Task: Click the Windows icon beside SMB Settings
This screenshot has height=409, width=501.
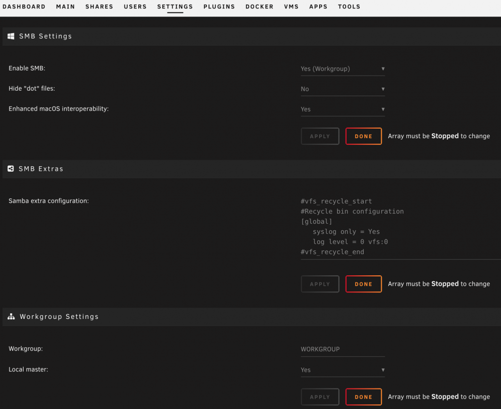Action: (x=11, y=36)
